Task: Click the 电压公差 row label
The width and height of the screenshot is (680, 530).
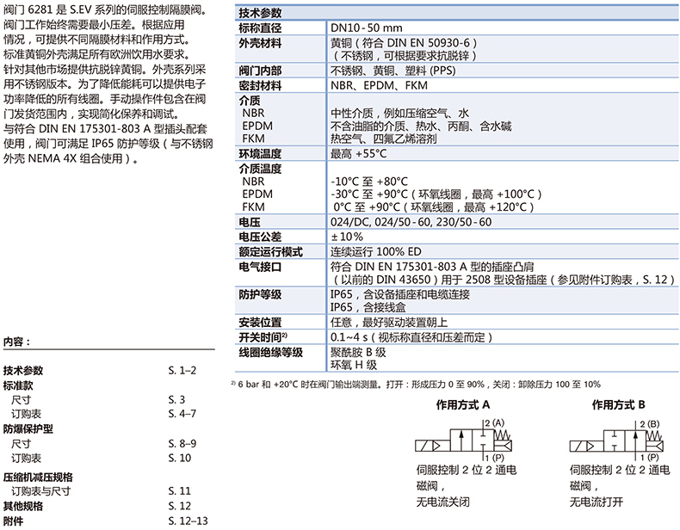Action: coord(259,237)
